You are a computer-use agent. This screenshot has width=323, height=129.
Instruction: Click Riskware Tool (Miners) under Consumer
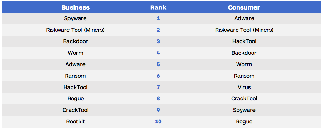point(244,30)
